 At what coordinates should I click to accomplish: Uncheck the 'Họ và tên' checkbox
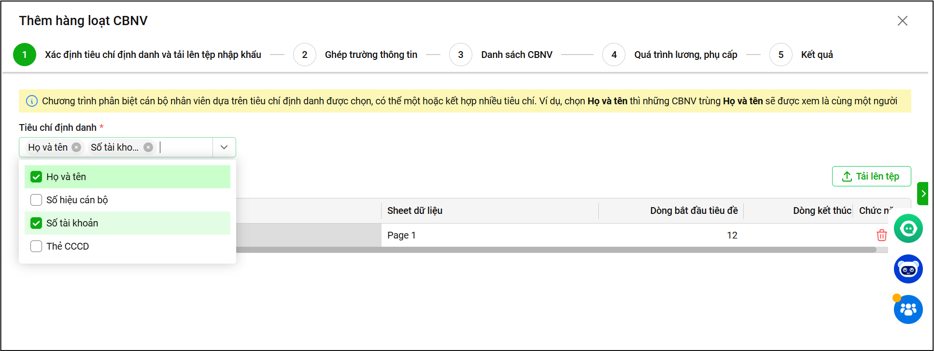point(36,177)
